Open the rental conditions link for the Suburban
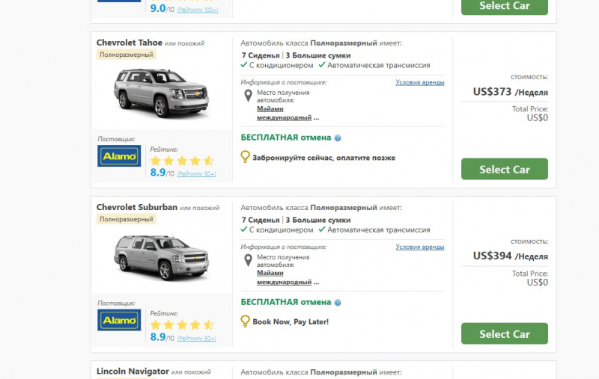599x379 pixels. 419,247
